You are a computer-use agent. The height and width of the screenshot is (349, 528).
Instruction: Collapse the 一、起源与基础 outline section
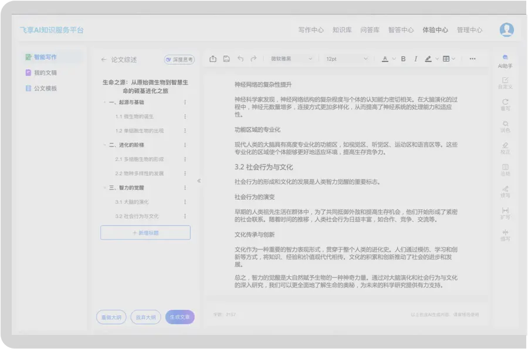[x=105, y=102]
